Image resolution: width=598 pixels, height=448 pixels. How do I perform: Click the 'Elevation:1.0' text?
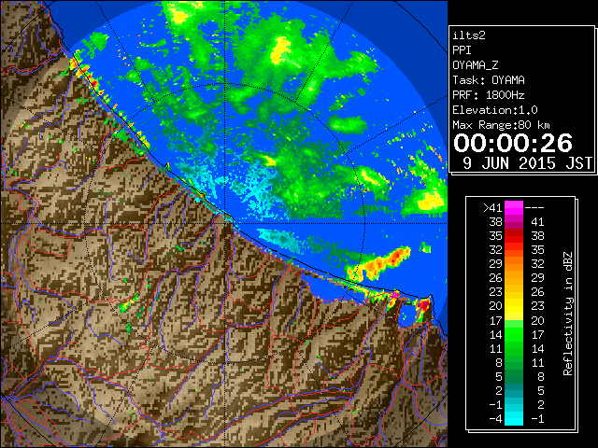(x=495, y=110)
